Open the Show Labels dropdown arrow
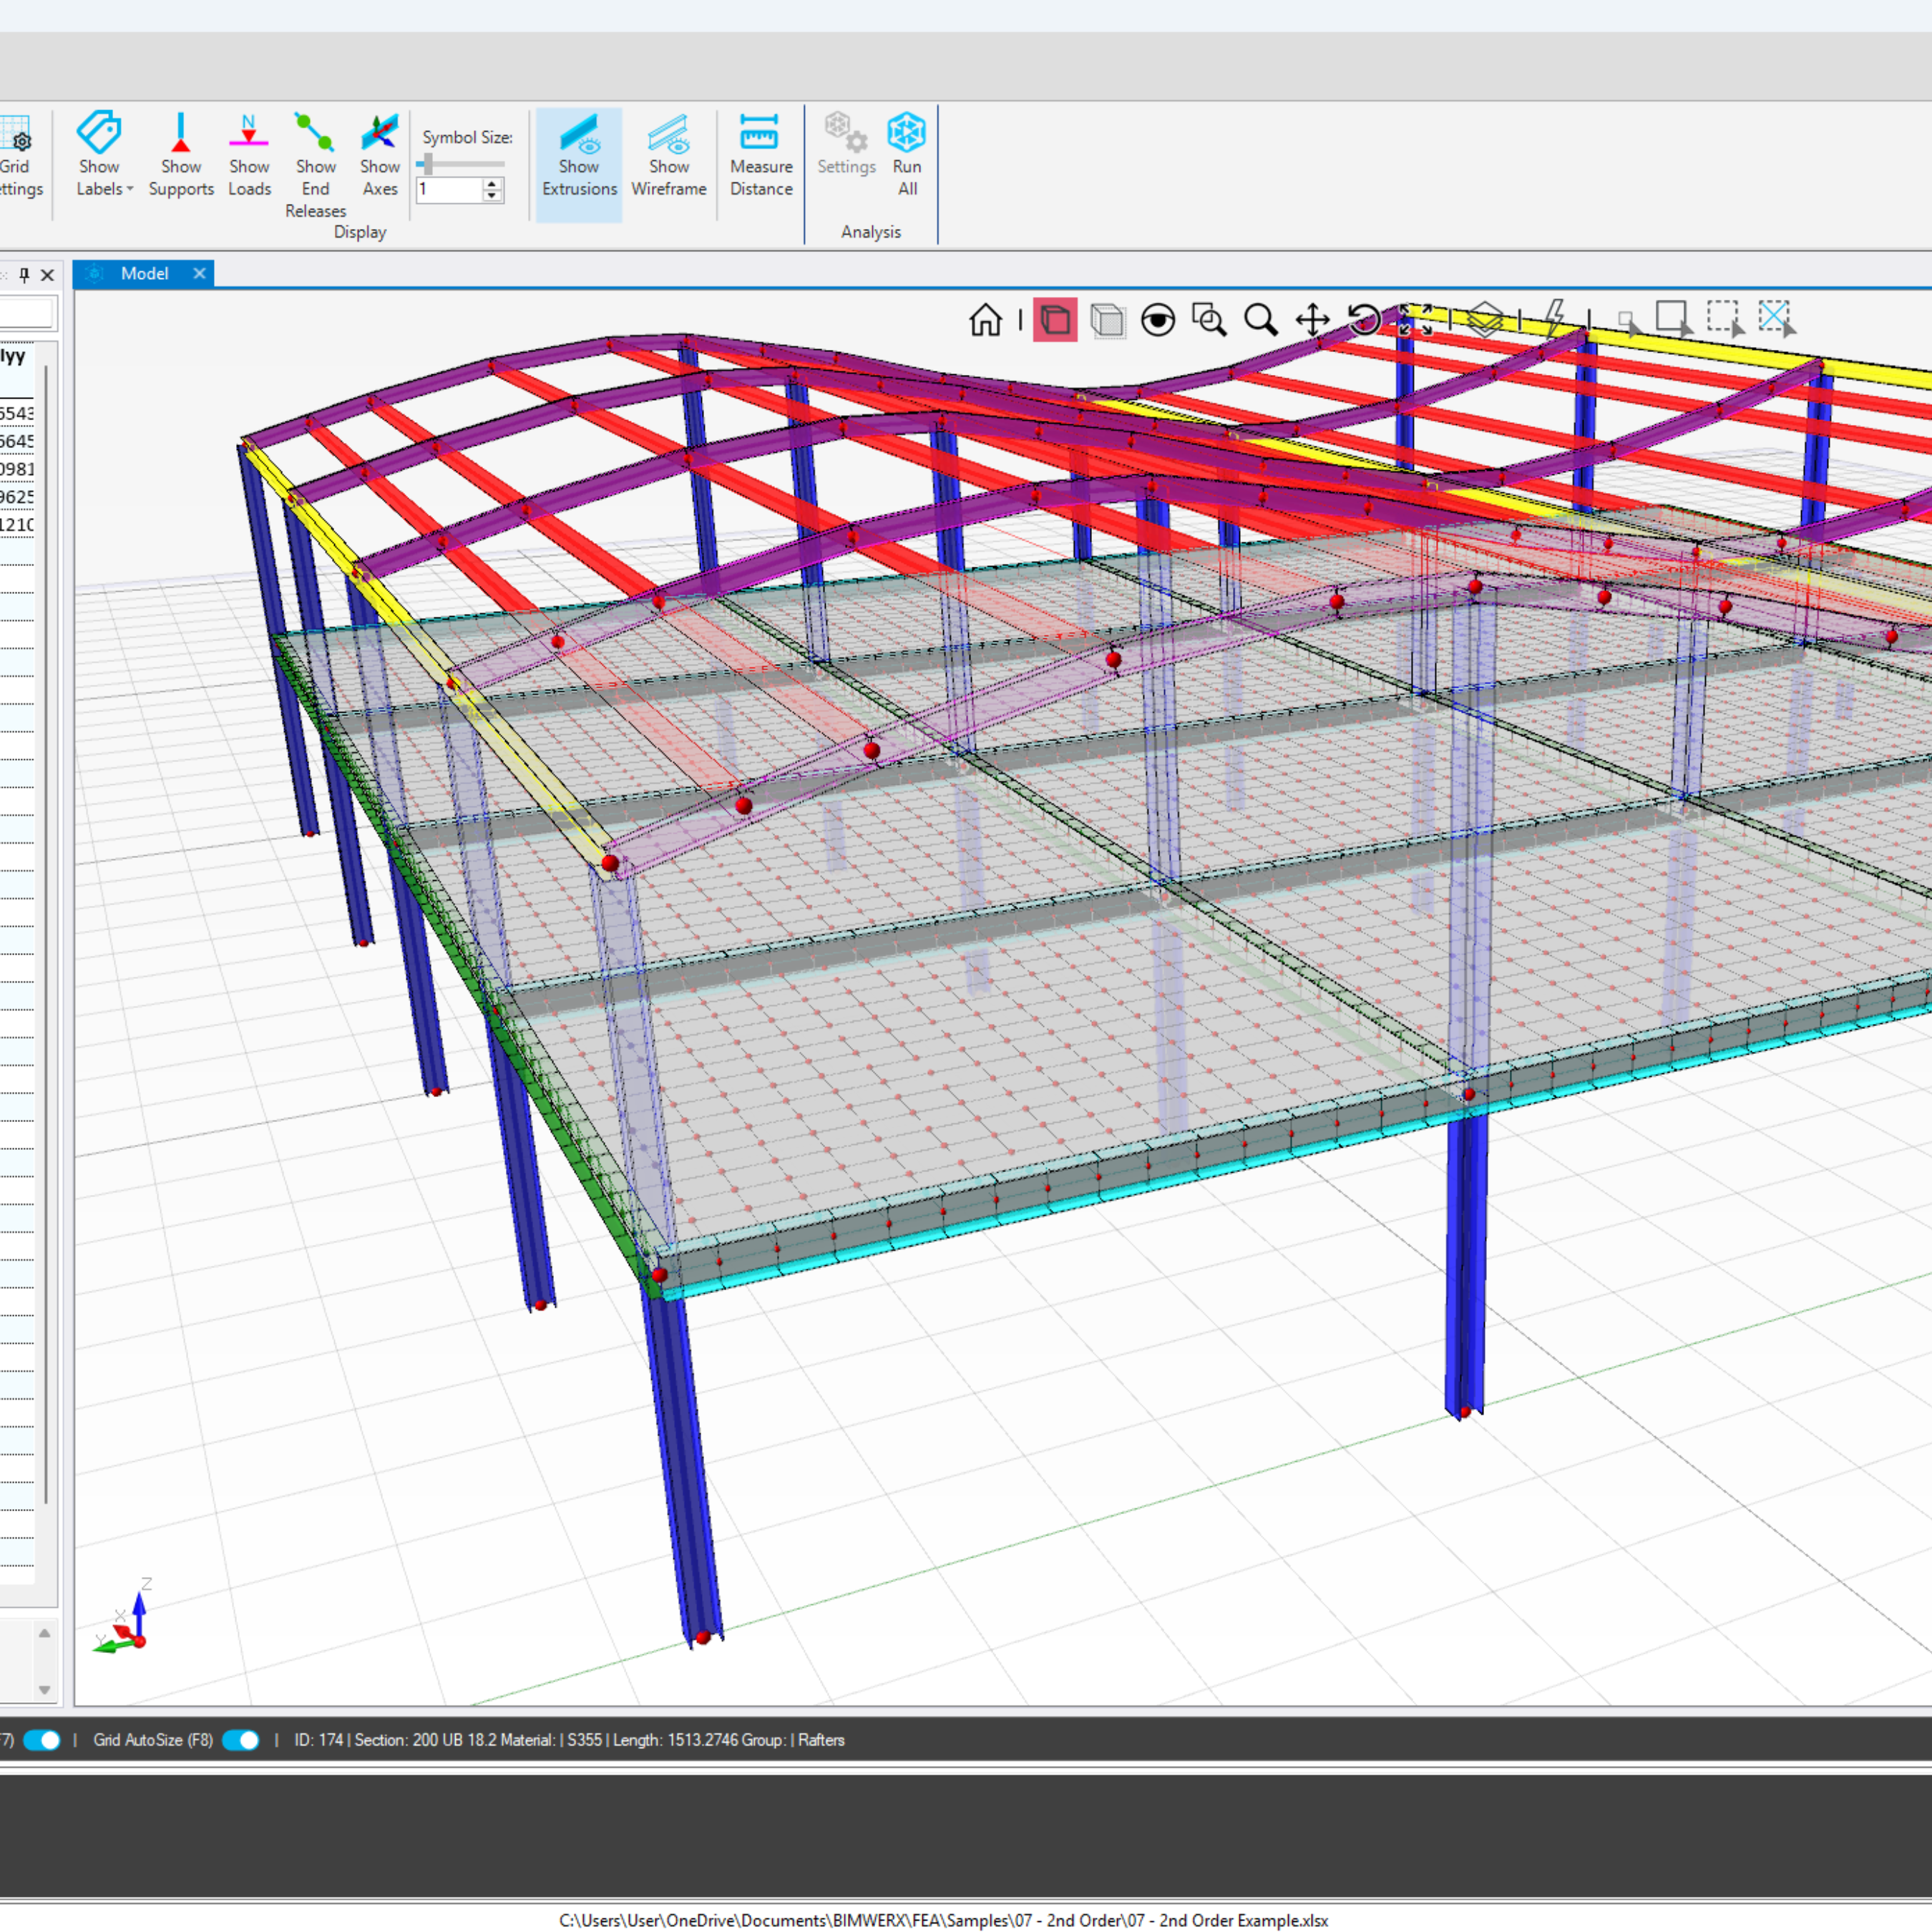Screen dimensions: 1932x1932 point(130,189)
